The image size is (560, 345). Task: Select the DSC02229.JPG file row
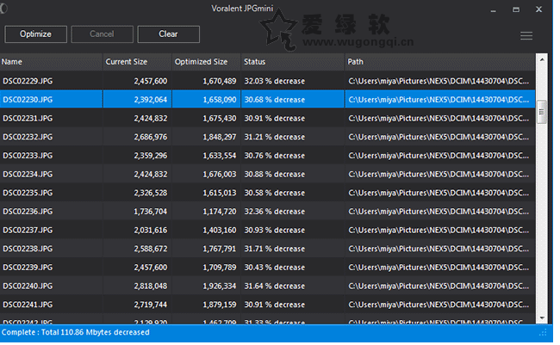click(267, 81)
